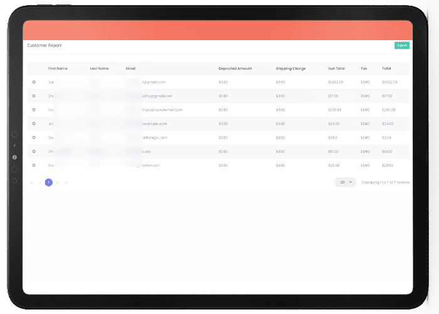The height and width of the screenshot is (314, 439).
Task: Click the green Export button
Action: [x=402, y=45]
